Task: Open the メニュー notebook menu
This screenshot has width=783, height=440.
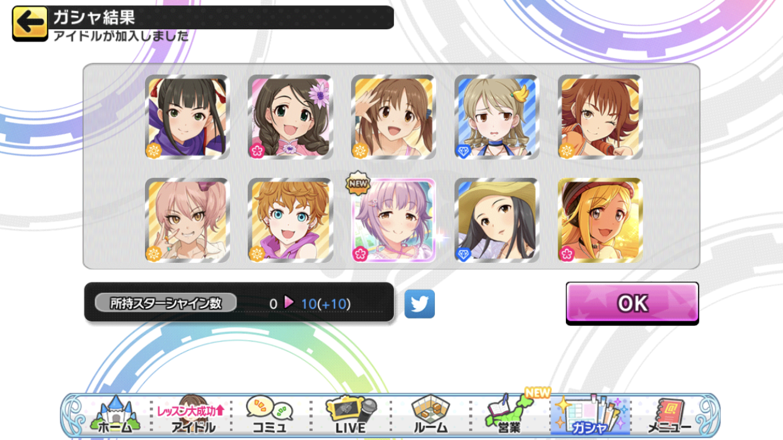Action: 669,415
